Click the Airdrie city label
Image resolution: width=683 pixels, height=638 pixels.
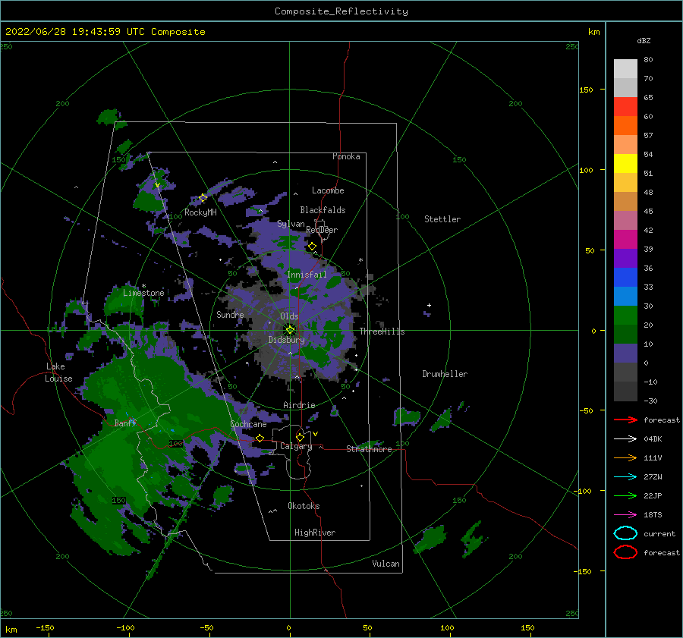point(299,405)
